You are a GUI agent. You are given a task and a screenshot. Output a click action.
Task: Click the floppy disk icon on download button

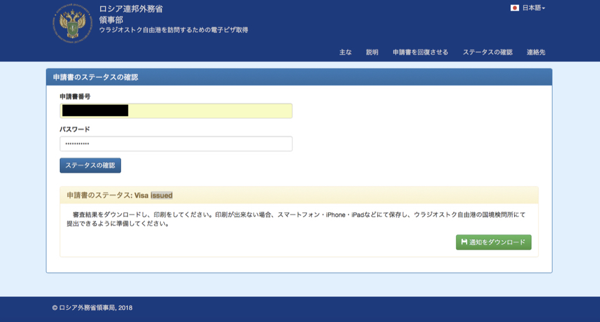pos(464,242)
